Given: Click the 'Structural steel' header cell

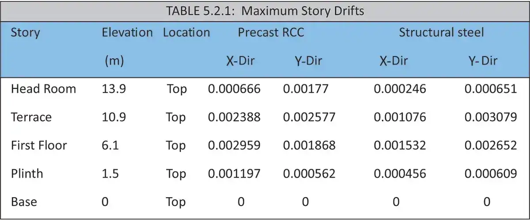Looking at the screenshot, I should pos(441,33).
